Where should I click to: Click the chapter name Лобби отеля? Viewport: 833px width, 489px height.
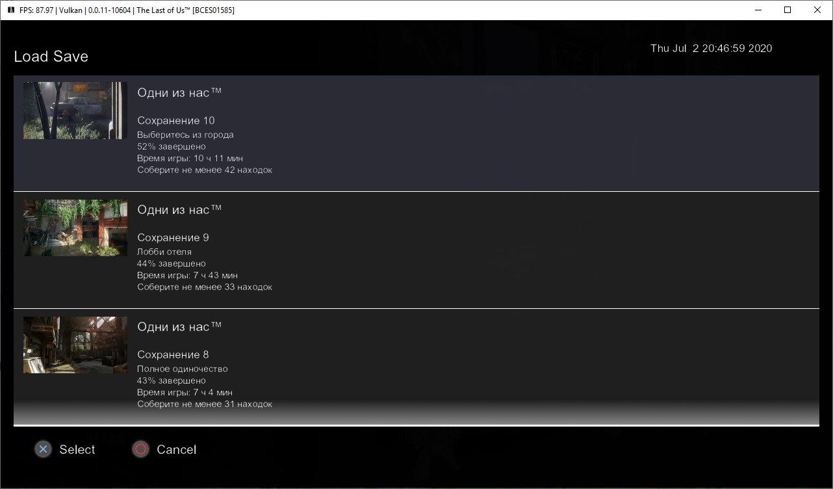point(164,252)
